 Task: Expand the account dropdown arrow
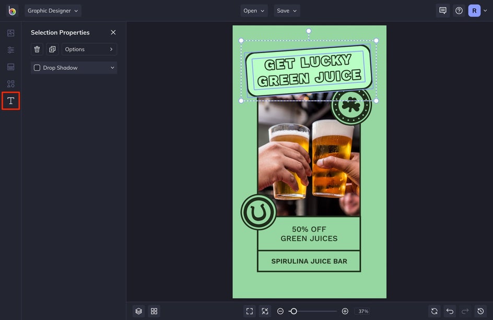485,10
